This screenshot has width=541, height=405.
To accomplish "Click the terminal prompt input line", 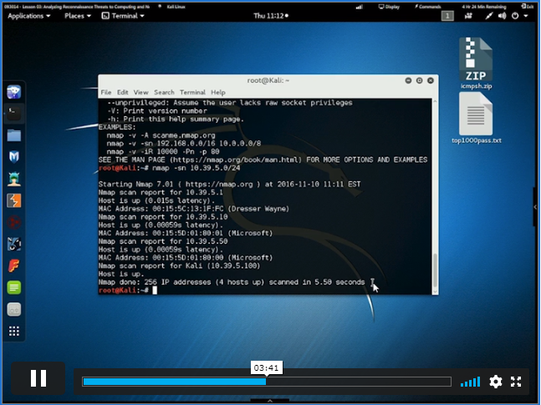I will click(264, 291).
